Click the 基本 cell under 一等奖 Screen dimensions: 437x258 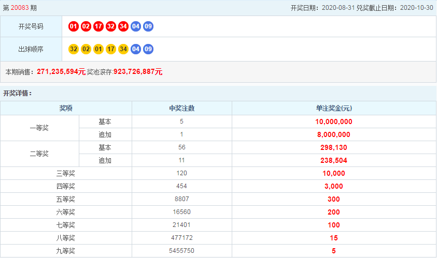(x=105, y=122)
